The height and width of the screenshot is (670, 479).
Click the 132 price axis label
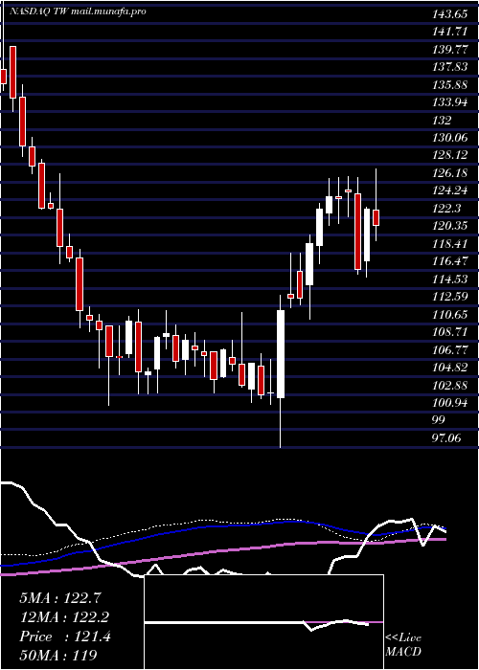point(442,120)
